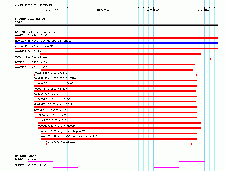Open the esv2617587 (McKernan2009) label
Viewport: 225px width, 171px height.
pos(57,126)
